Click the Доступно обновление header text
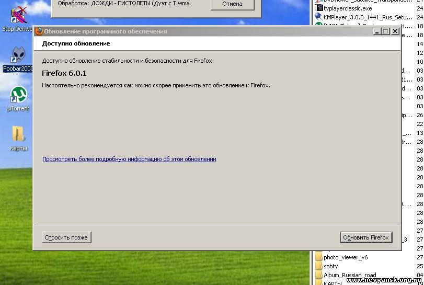 click(x=76, y=43)
